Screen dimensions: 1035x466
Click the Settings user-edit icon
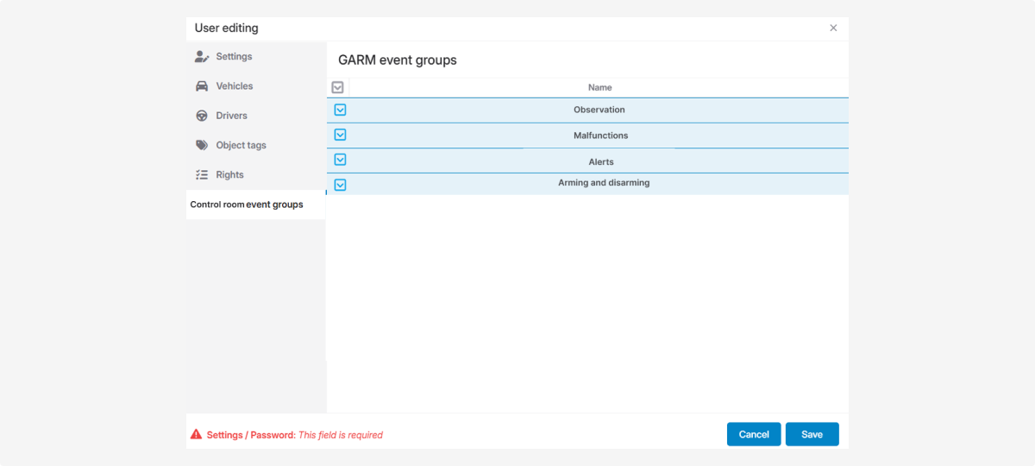click(x=202, y=57)
